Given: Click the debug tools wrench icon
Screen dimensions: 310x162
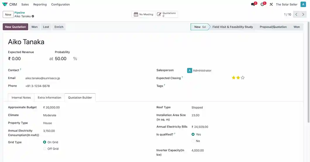Looking at the screenshot, I should pos(271,4).
